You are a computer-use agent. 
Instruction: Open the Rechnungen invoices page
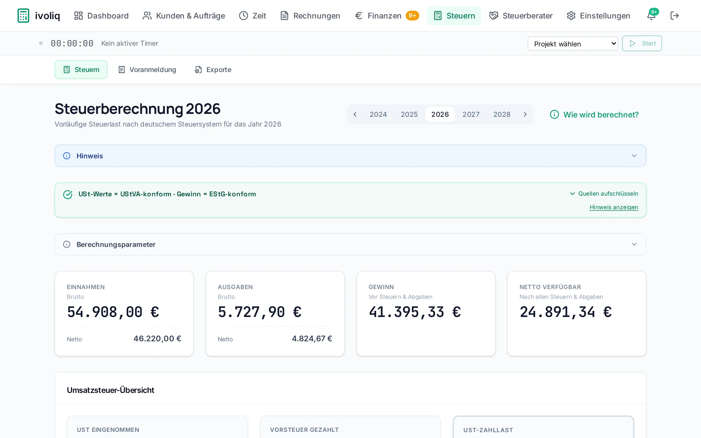coord(310,16)
